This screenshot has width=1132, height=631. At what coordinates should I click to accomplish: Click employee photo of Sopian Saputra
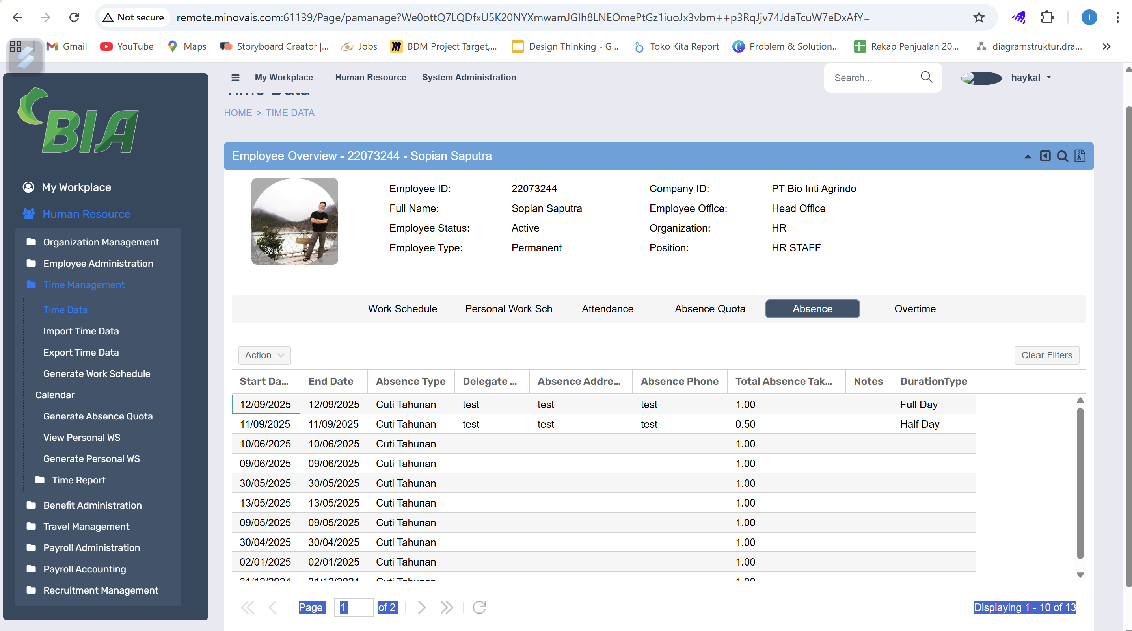[294, 221]
